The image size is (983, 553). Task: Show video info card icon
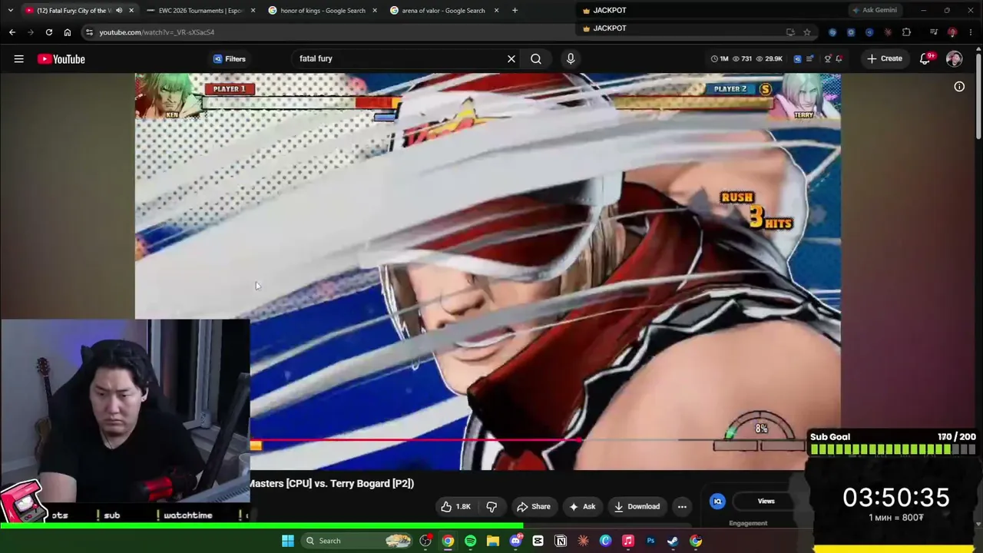point(959,87)
